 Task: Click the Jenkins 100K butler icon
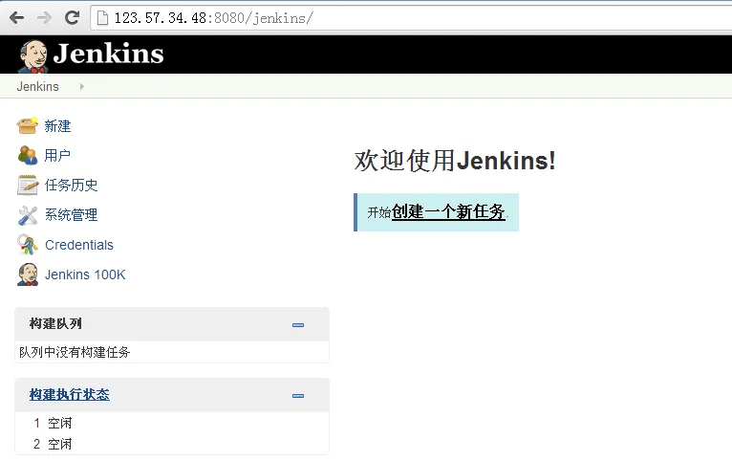pos(27,274)
